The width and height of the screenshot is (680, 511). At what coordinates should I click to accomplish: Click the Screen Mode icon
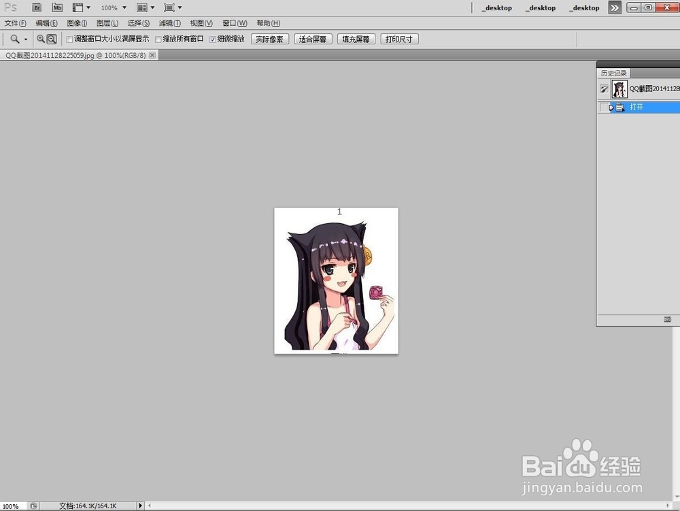(x=169, y=7)
